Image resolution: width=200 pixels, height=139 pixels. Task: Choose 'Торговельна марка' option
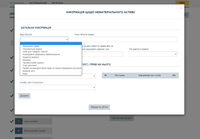coord(32,49)
